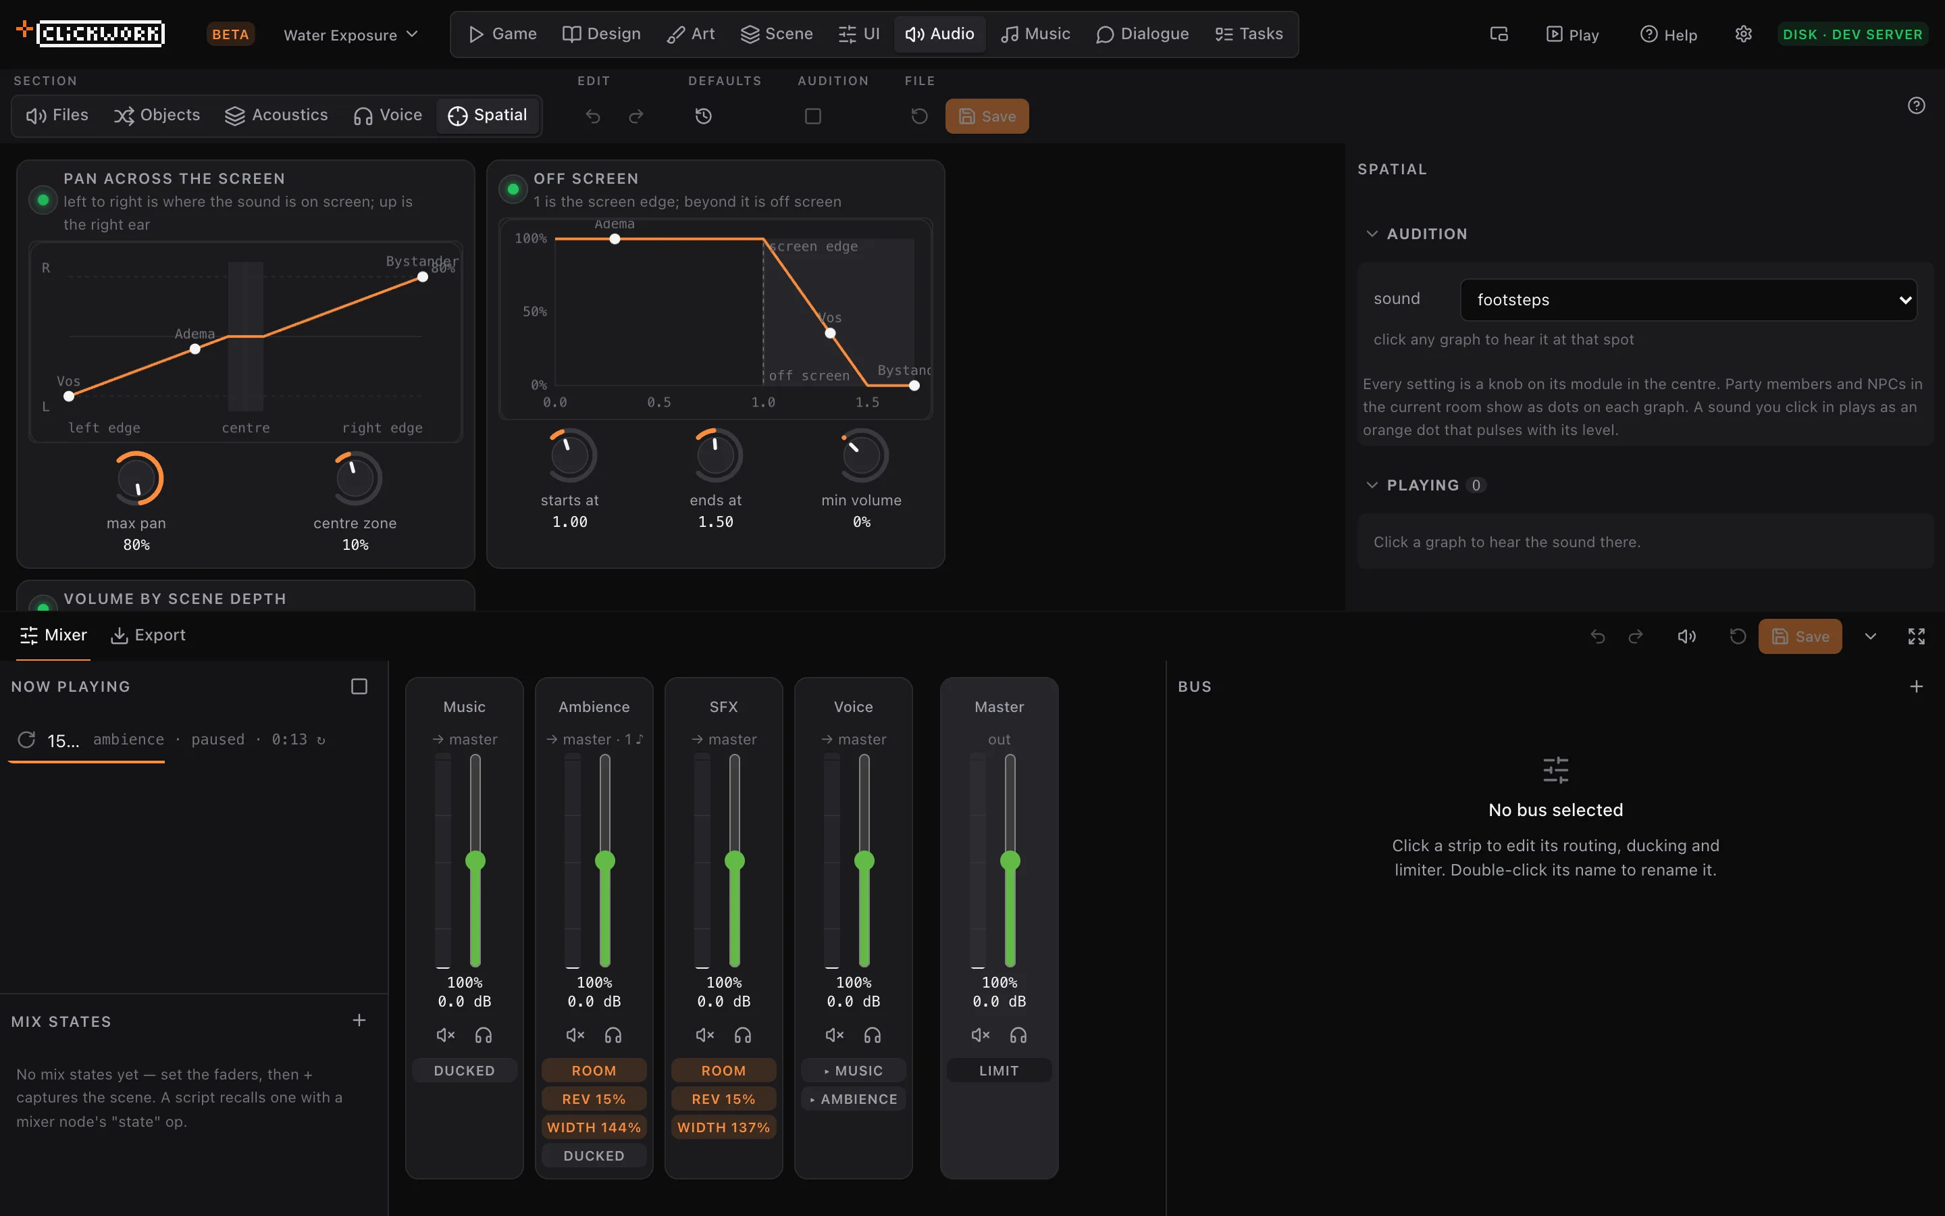Add a mix state with the plus icon
This screenshot has width=1945, height=1216.
[359, 1020]
